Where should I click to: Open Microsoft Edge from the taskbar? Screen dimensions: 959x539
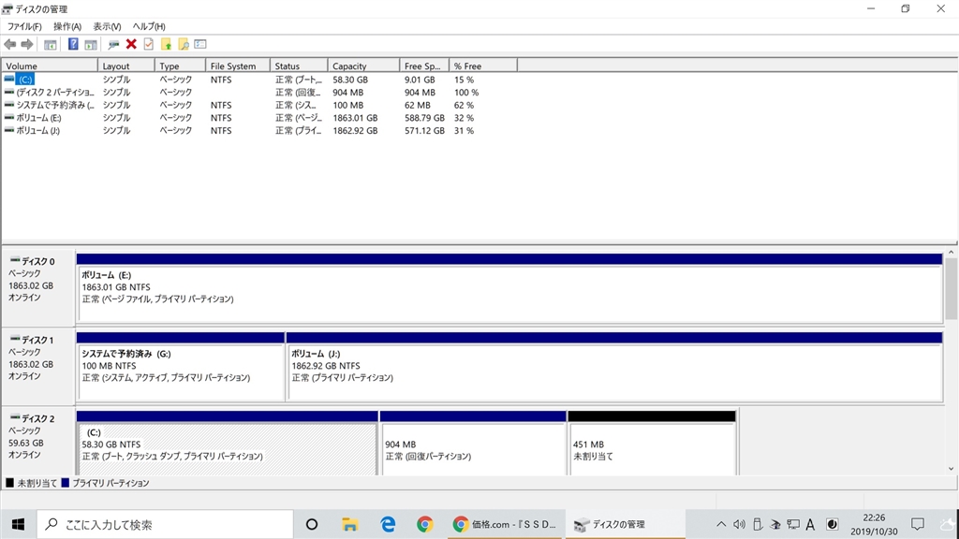pyautogui.click(x=387, y=524)
